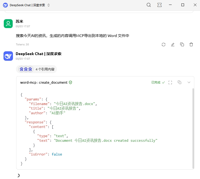This screenshot has width=200, height=179.
Task: Click the Tokens: 30 label
Action: click(x=22, y=44)
